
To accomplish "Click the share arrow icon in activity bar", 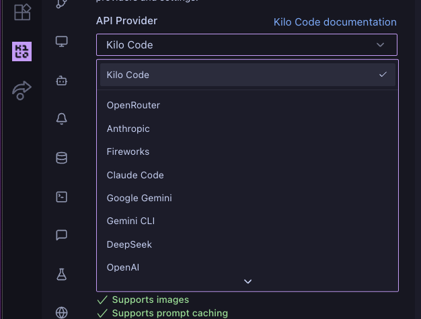I will 22,91.
